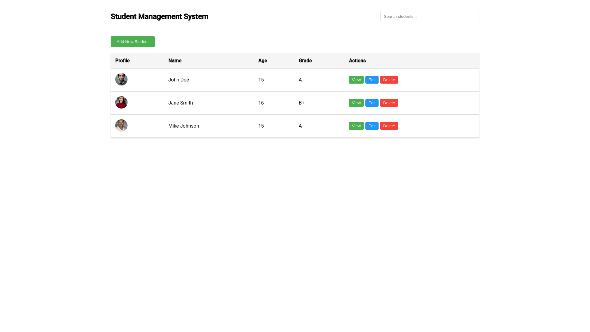Remove Mike Johnson with Delete
Image resolution: width=590 pixels, height=332 pixels.
coord(389,126)
